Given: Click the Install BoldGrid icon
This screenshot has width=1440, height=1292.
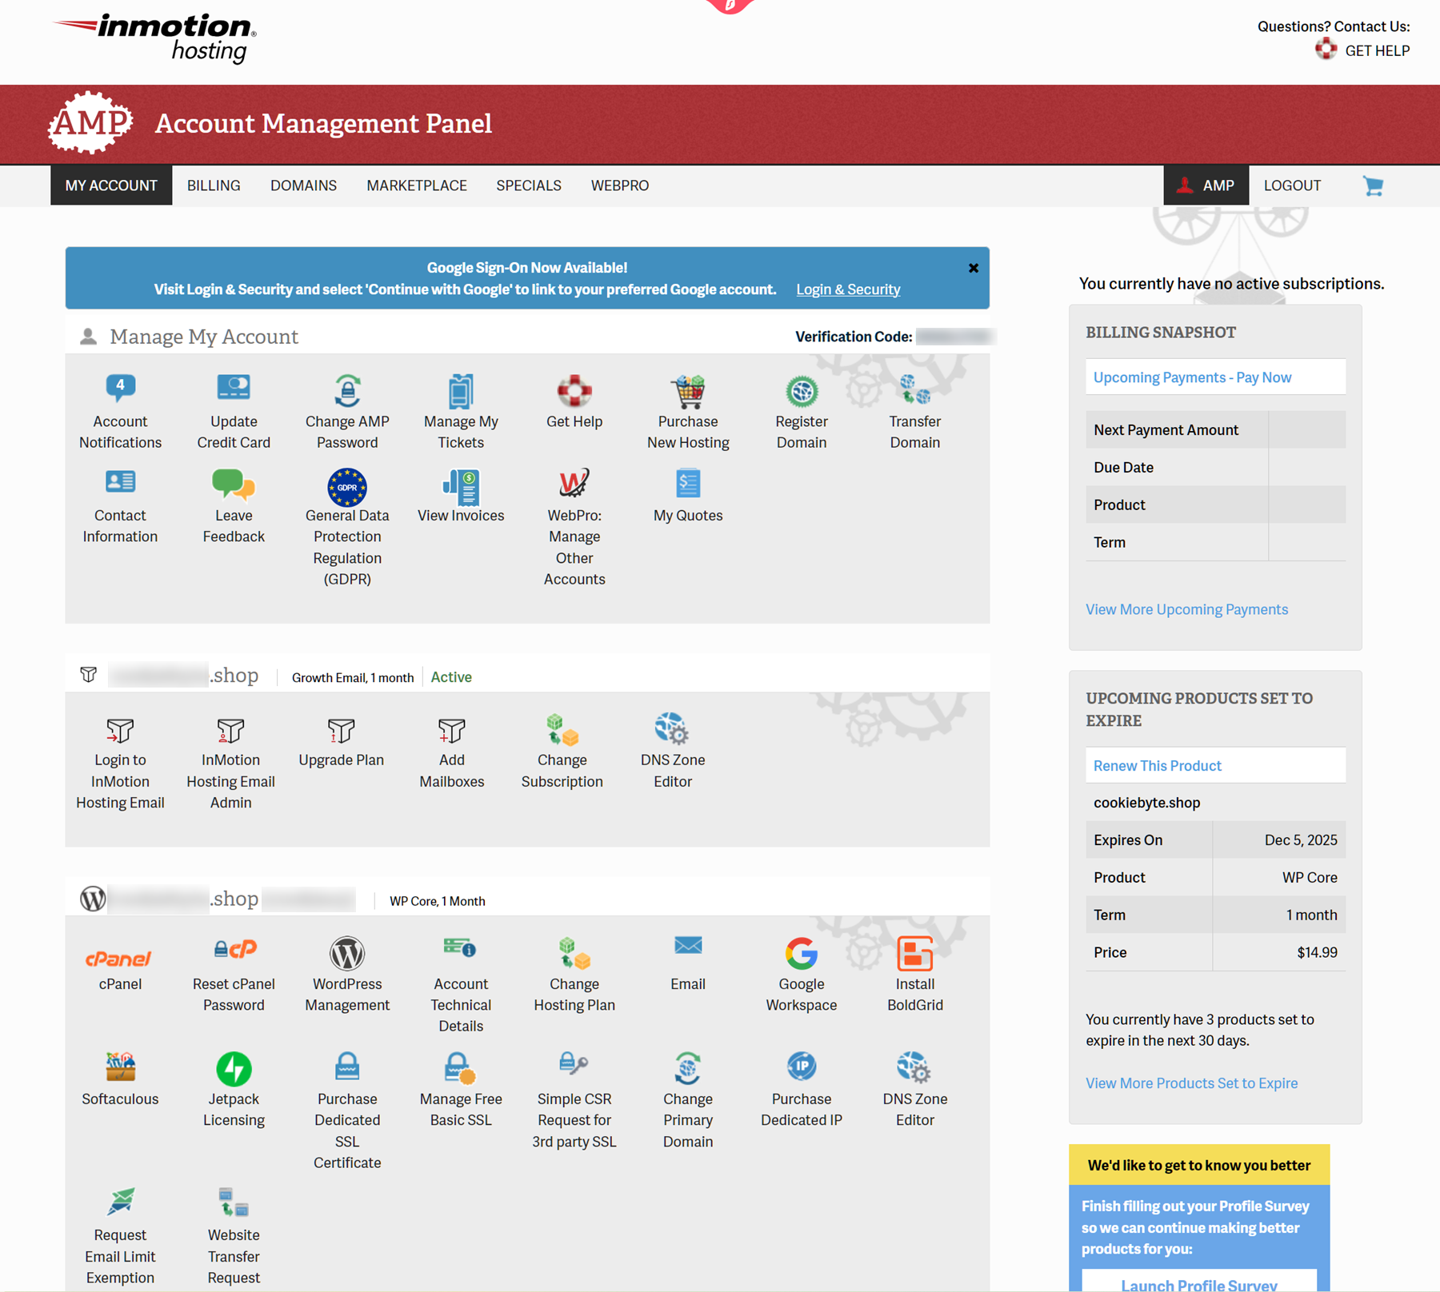Looking at the screenshot, I should (x=914, y=955).
